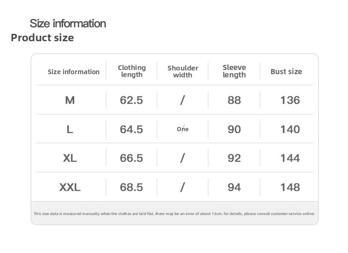Click the 140 bust size value
The height and width of the screenshot is (253, 348).
click(290, 129)
